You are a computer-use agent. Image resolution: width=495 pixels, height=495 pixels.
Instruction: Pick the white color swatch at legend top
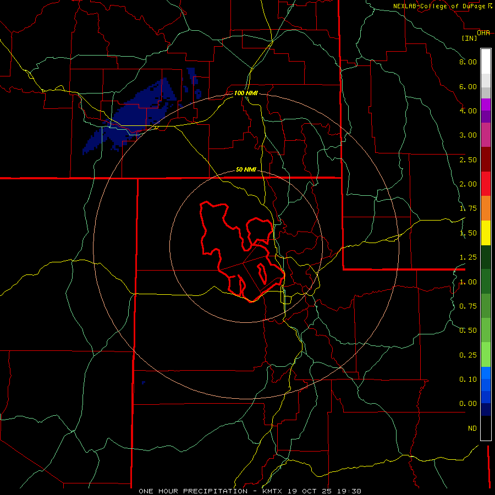point(486,61)
